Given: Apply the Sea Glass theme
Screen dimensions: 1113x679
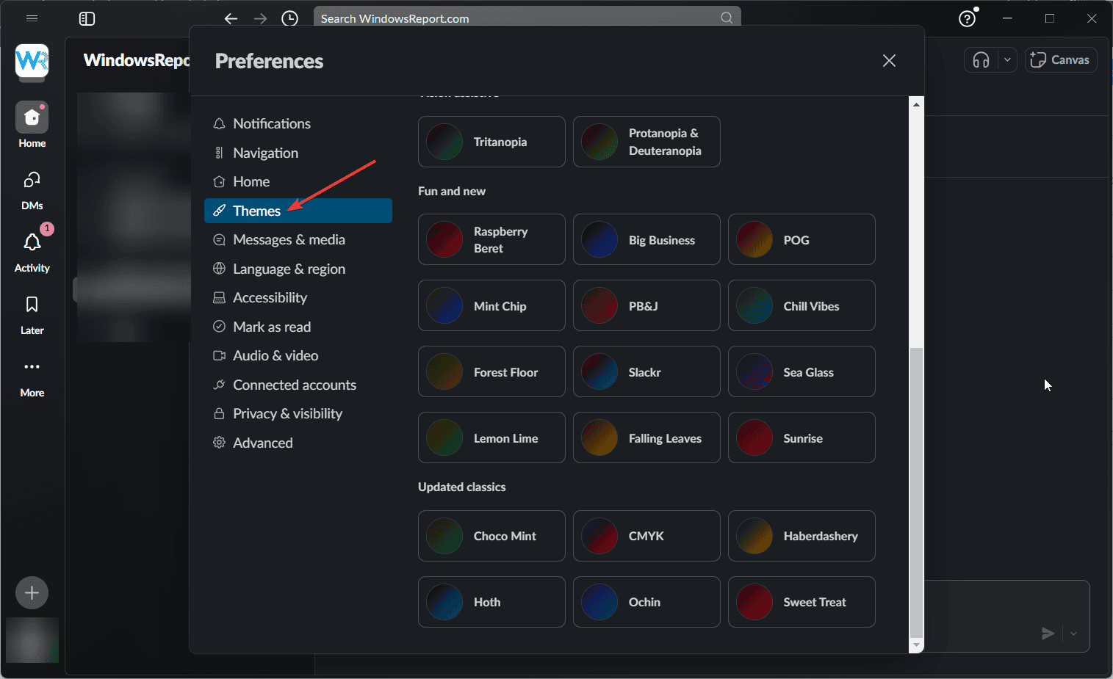Looking at the screenshot, I should point(802,371).
